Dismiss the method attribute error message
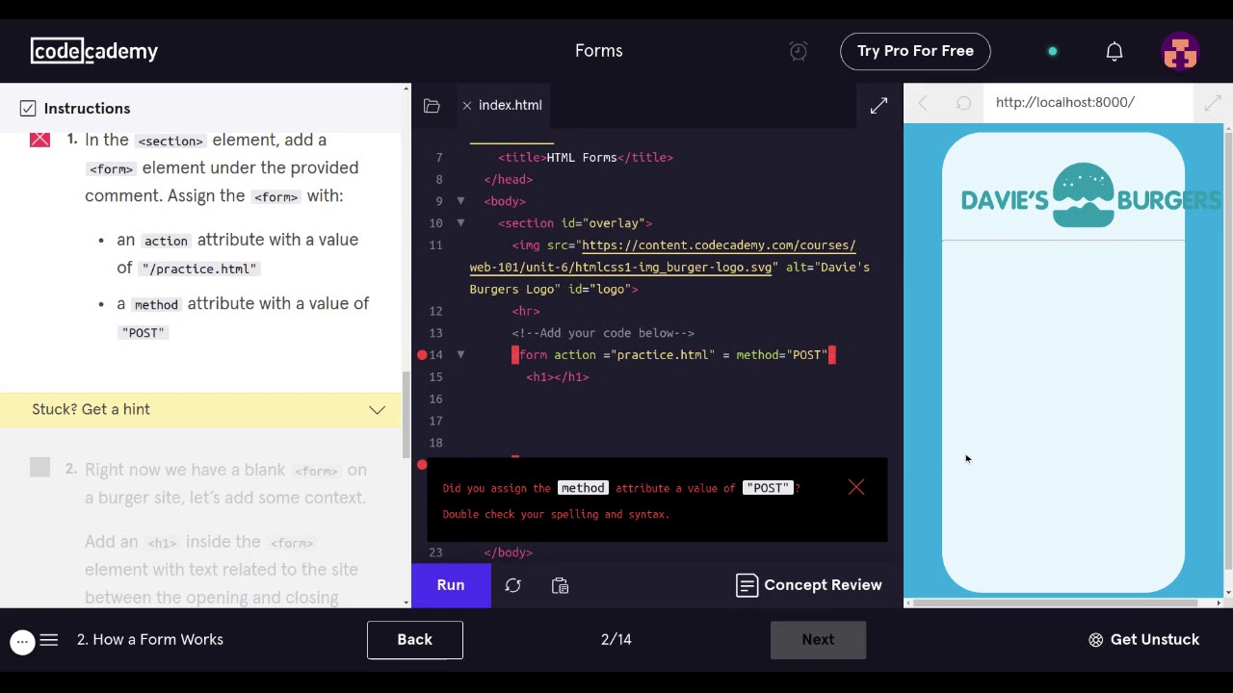This screenshot has height=693, width=1233. (856, 488)
